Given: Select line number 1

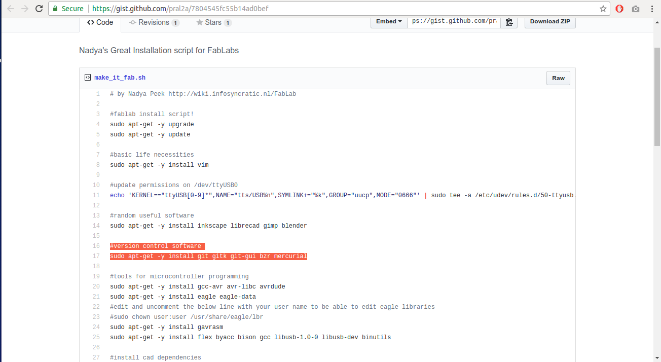Looking at the screenshot, I should tap(98, 94).
